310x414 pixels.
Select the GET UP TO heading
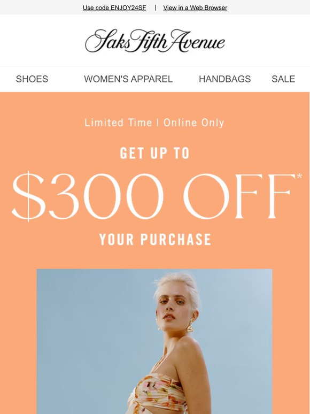tap(155, 153)
